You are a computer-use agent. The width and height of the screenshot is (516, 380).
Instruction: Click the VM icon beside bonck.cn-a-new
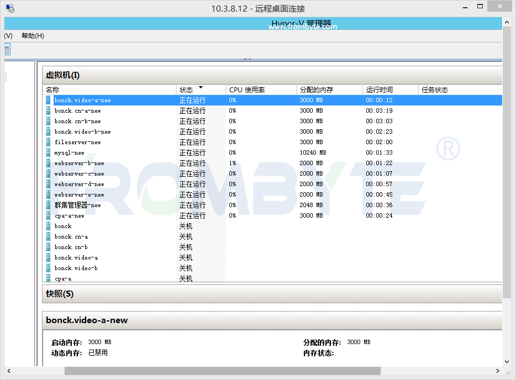point(49,110)
